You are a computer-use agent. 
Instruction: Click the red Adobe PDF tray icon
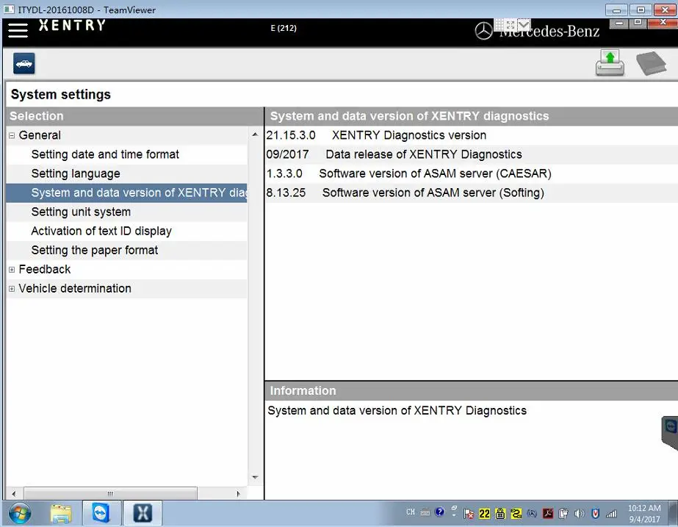click(x=548, y=514)
